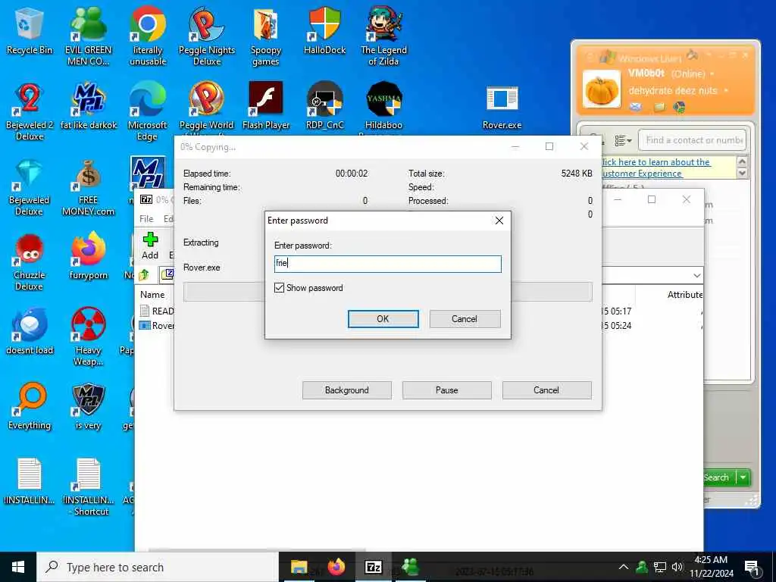The width and height of the screenshot is (776, 582).
Task: Open the mail envelope icon in Messenger
Action: pos(636,107)
